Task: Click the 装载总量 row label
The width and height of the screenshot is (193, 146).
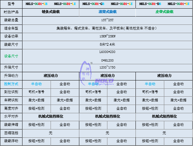Action: coord(11,20)
